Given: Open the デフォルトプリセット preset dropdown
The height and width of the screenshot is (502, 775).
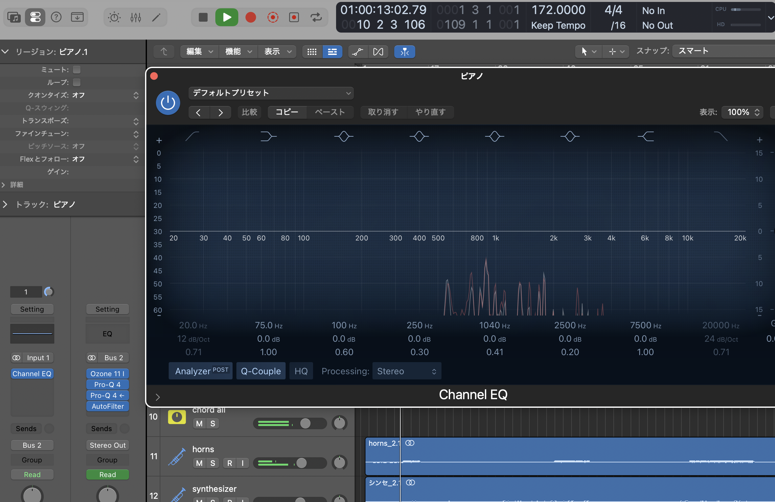Looking at the screenshot, I should 271,93.
